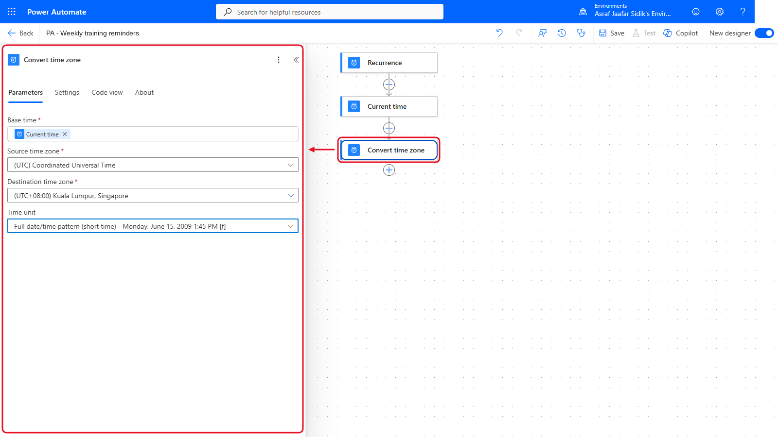Image resolution: width=778 pixels, height=437 pixels.
Task: Open the Environments picker
Action: pyautogui.click(x=626, y=12)
